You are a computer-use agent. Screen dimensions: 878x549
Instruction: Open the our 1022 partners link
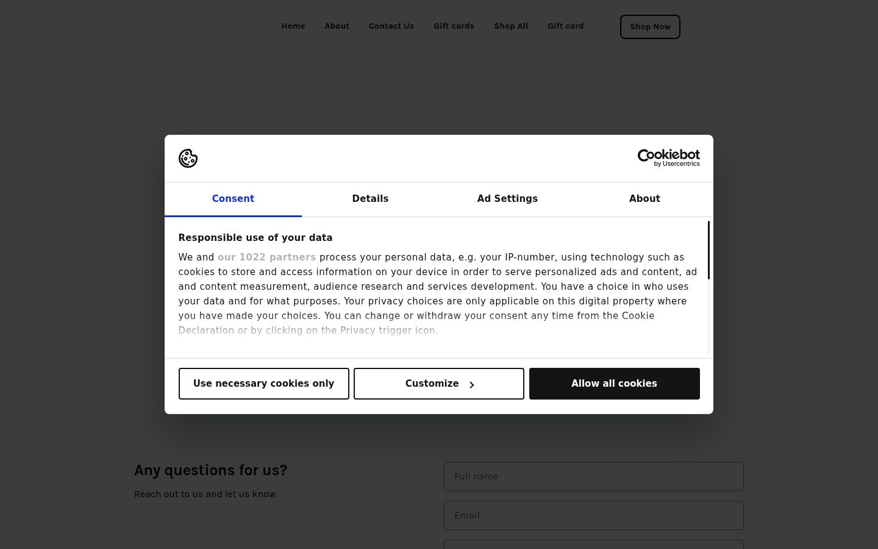(266, 257)
